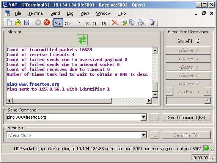This screenshot has height=163, width=217.
Task: Select binary radix 2
Action: 79,24
